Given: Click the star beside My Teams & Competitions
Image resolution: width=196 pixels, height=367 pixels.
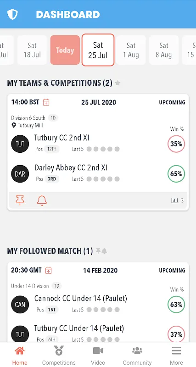Looking at the screenshot, I should coord(118,83).
